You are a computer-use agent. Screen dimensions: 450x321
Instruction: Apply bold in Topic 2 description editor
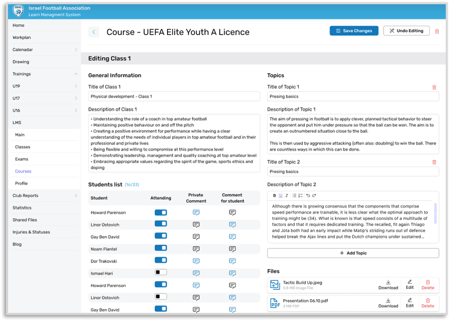[274, 195]
